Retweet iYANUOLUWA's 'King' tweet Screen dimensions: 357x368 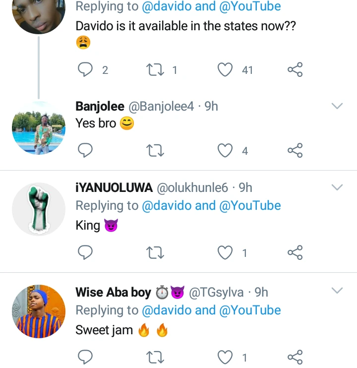(155, 253)
